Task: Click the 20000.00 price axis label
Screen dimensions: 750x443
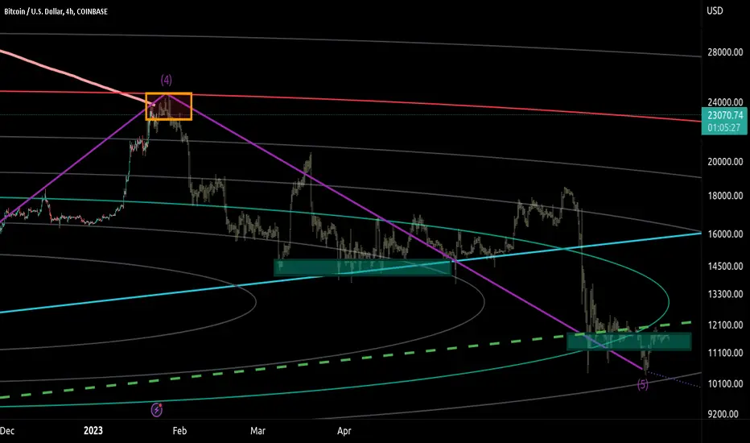Action: click(725, 161)
